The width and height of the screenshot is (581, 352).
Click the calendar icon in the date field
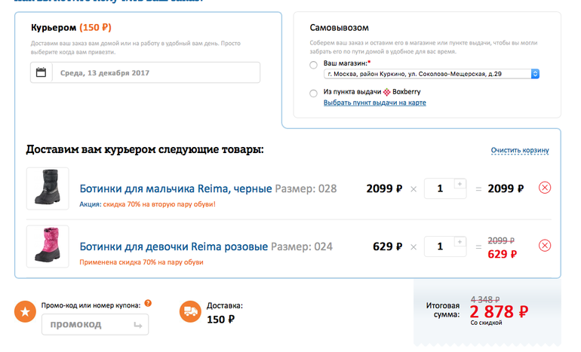point(41,73)
